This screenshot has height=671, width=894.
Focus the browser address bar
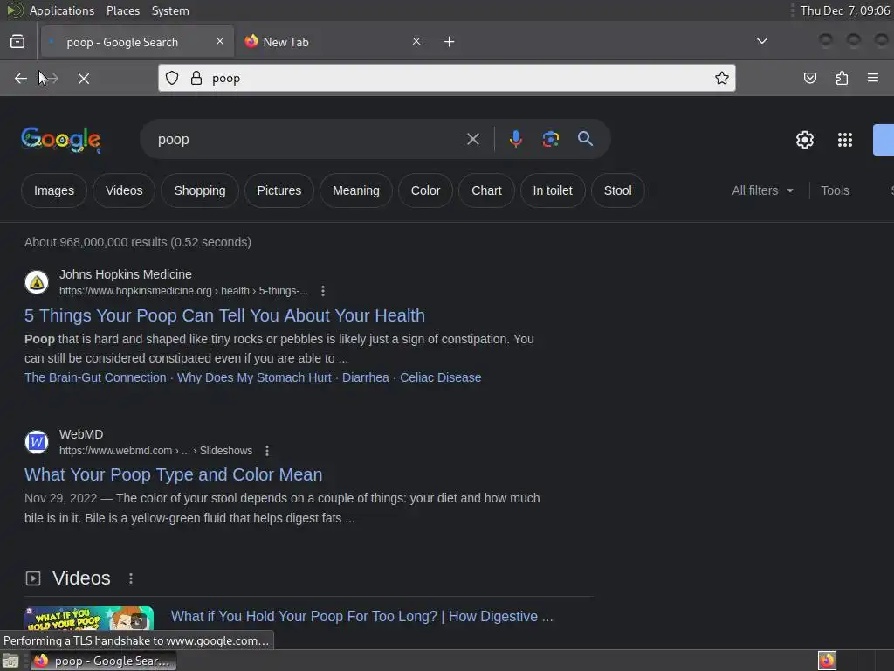446,78
